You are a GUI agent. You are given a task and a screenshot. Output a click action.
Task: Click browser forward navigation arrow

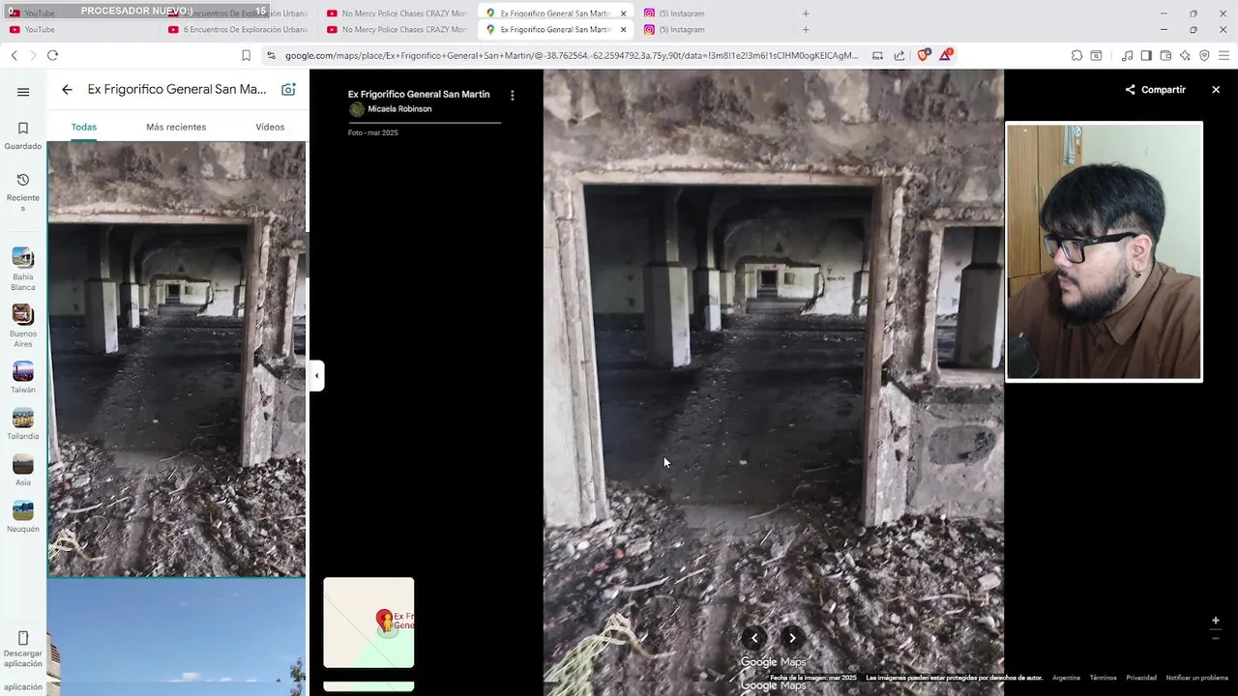[33, 55]
